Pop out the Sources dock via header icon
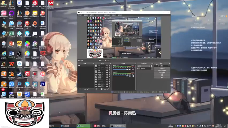The width and height of the screenshot is (228, 128). (111, 63)
